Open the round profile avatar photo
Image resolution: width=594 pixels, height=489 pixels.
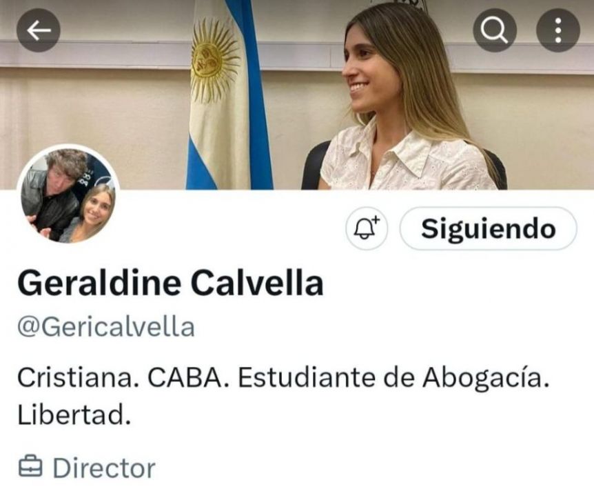(69, 195)
